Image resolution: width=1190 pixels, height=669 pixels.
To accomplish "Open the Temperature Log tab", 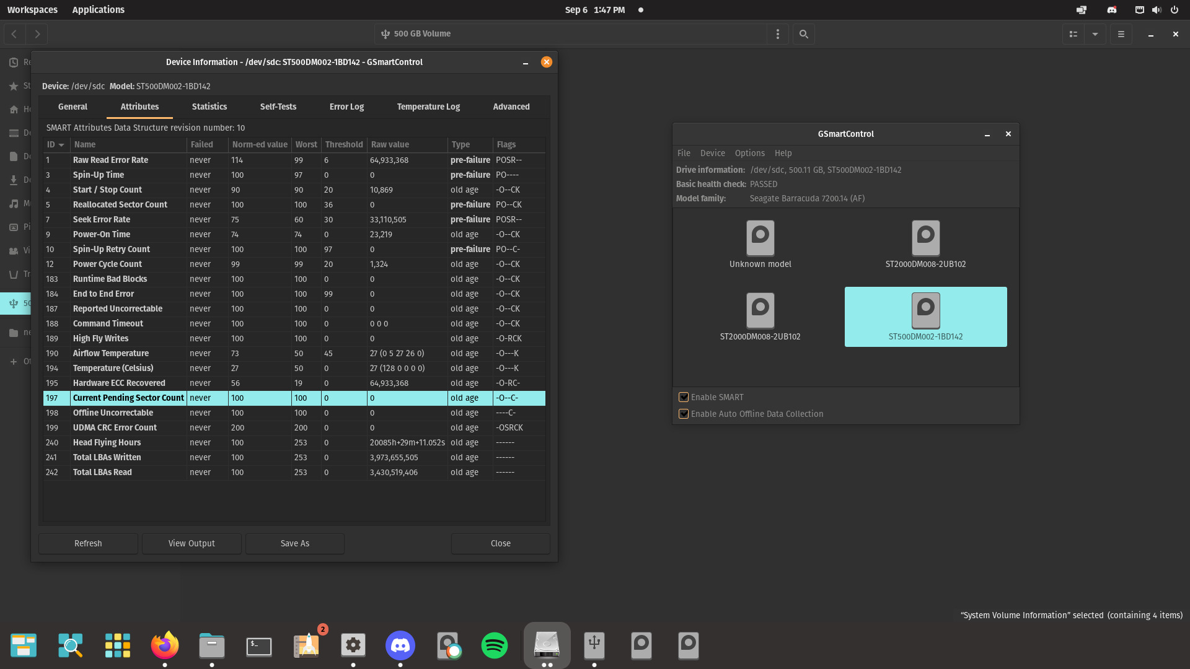I will point(428,107).
